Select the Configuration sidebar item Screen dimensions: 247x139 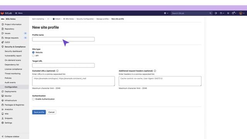click(x=14, y=87)
